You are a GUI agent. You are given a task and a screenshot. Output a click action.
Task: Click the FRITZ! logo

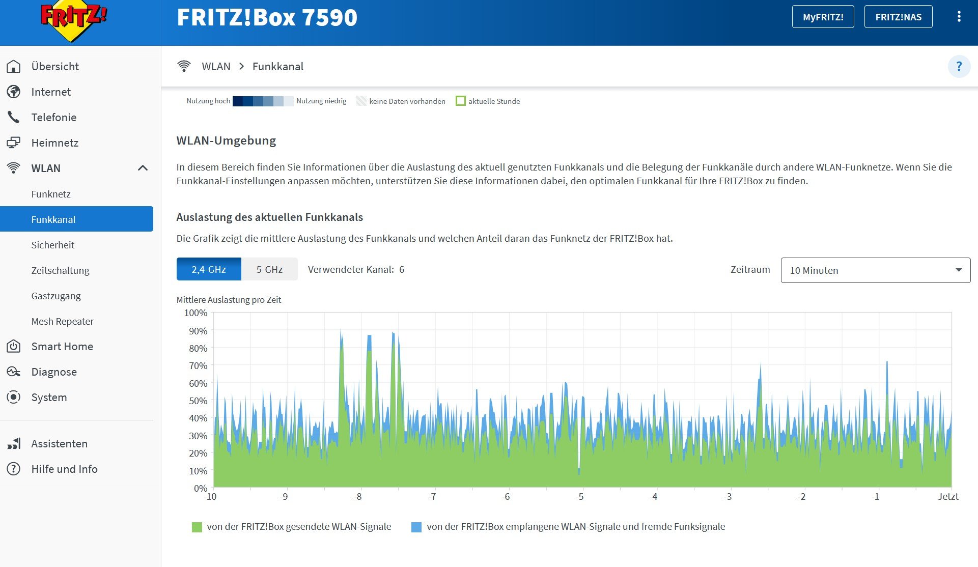[x=73, y=20]
